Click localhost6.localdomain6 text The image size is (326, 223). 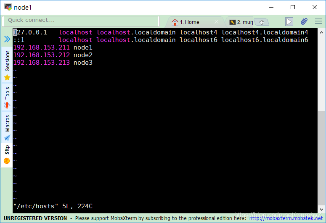click(x=265, y=40)
